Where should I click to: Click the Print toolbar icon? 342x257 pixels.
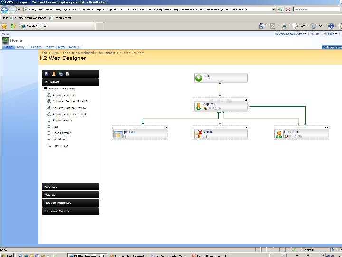[285, 26]
